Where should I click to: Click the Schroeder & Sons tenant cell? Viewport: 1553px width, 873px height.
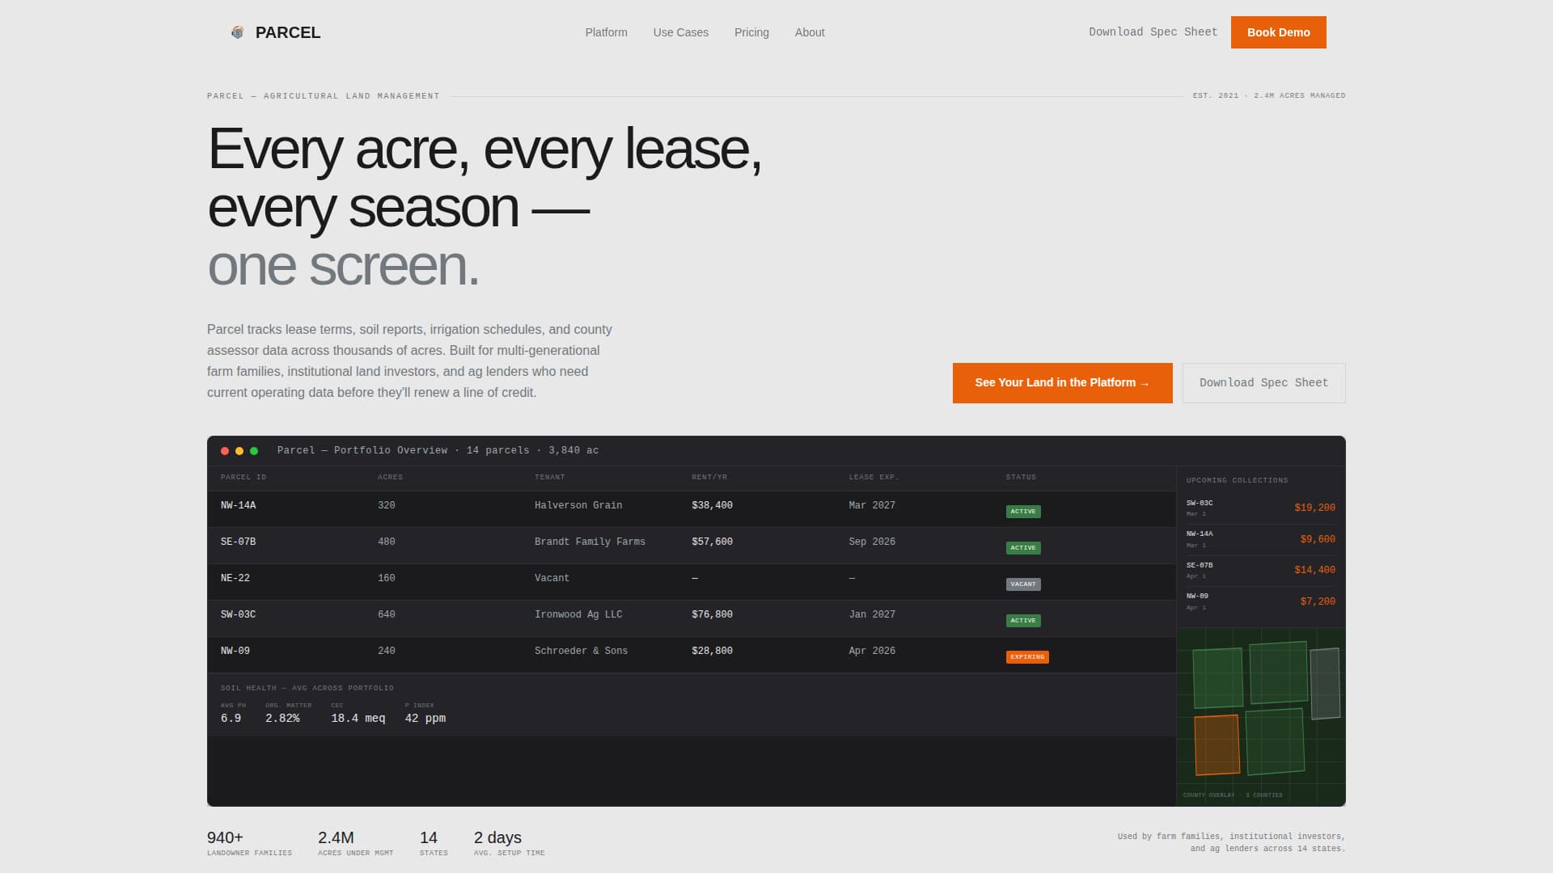[x=581, y=651]
